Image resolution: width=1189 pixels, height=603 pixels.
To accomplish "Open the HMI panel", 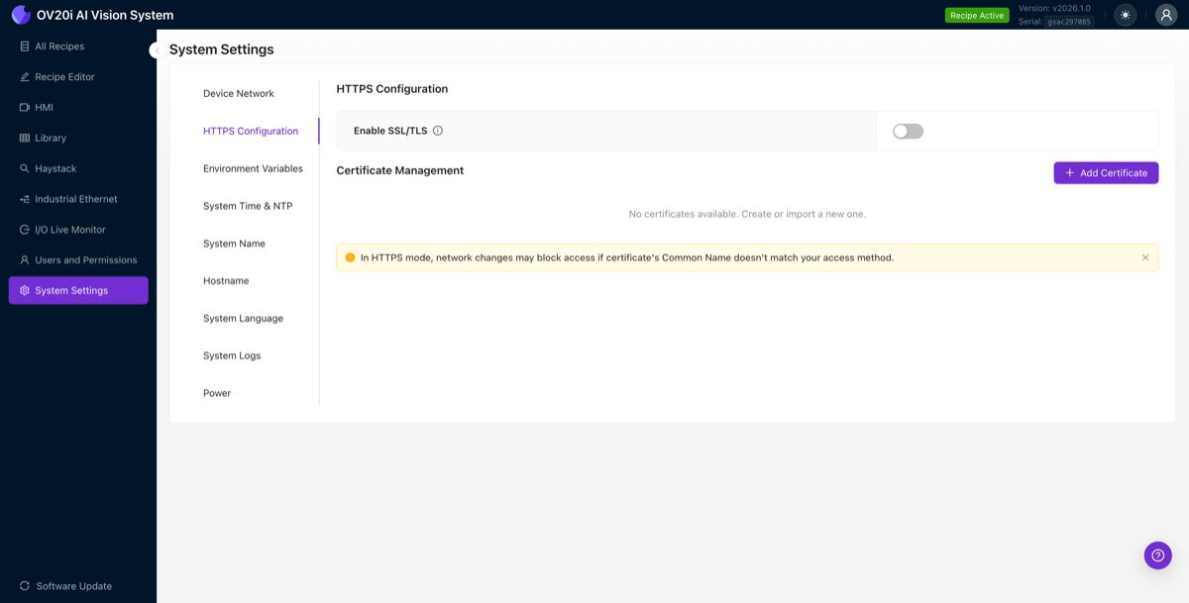I will pos(46,107).
